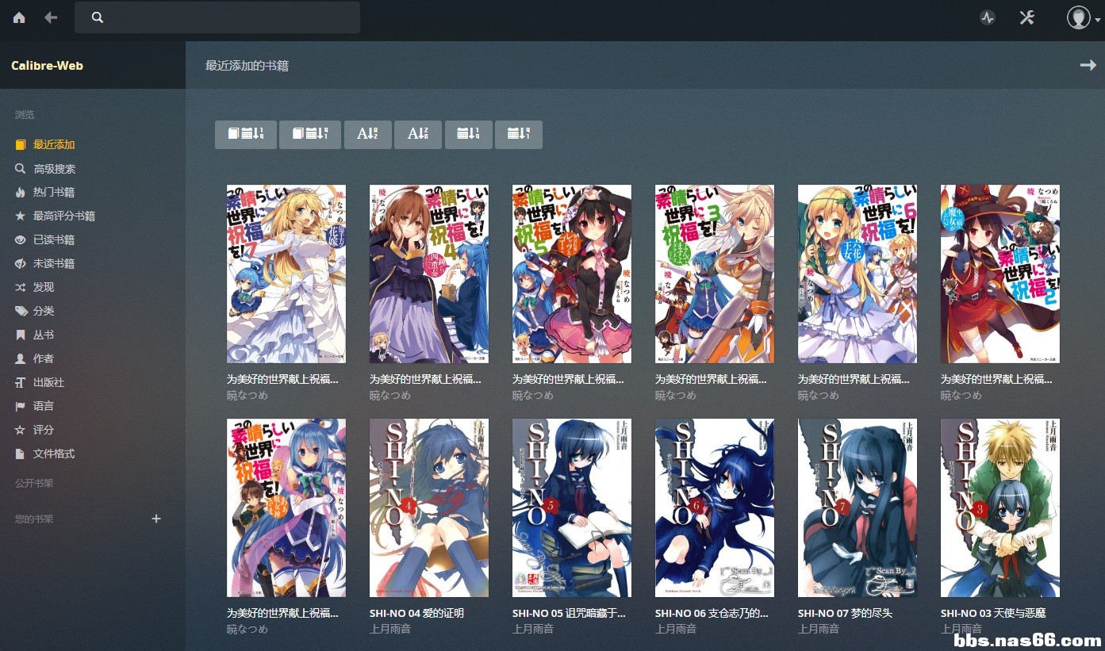Sort titles alphabetically Z to A

(x=418, y=134)
